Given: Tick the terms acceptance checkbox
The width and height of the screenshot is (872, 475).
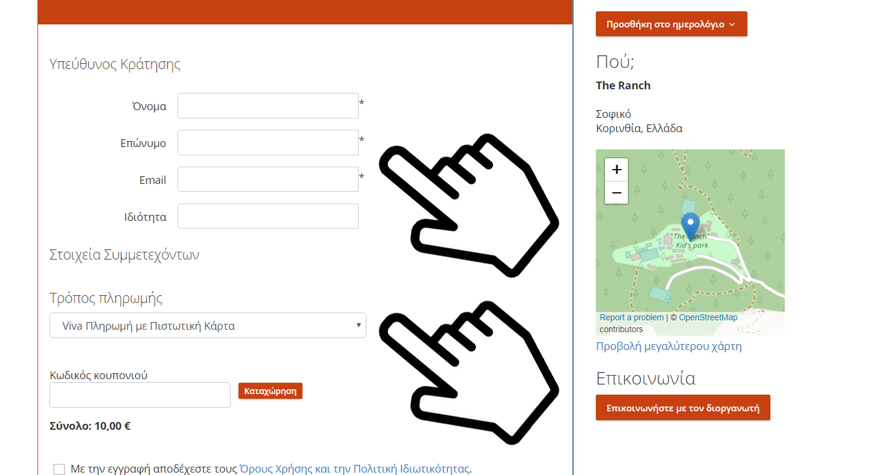Looking at the screenshot, I should pos(59,469).
